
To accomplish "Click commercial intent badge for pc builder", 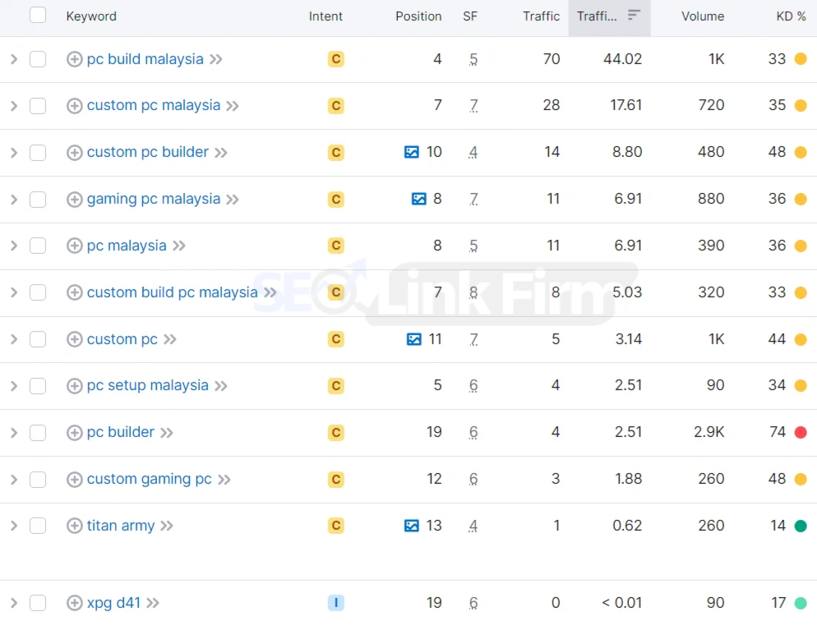I will coord(336,432).
